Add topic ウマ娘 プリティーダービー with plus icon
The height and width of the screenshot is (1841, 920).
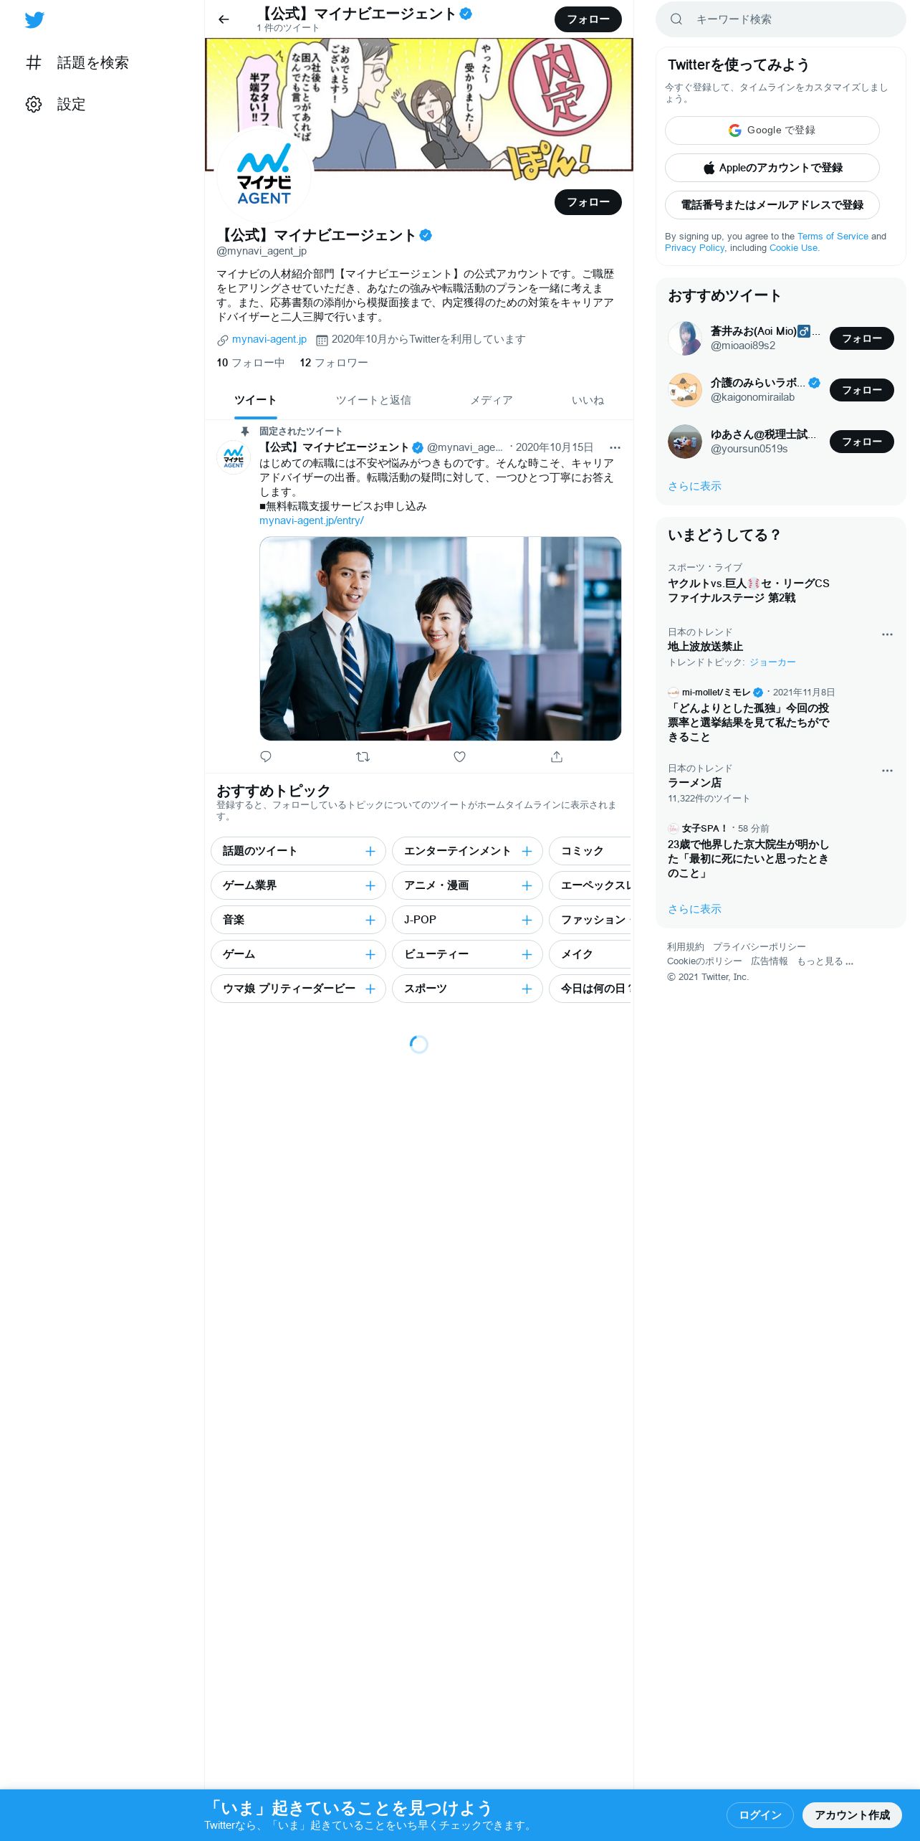click(370, 989)
